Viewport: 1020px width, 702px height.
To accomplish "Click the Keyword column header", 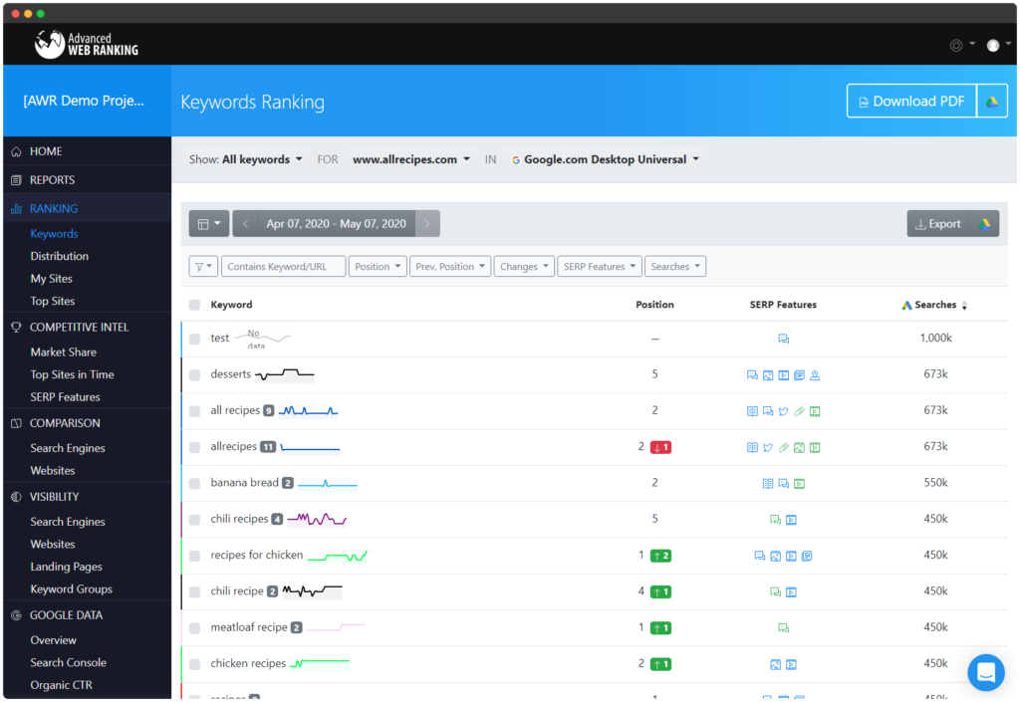I will pyautogui.click(x=231, y=305).
